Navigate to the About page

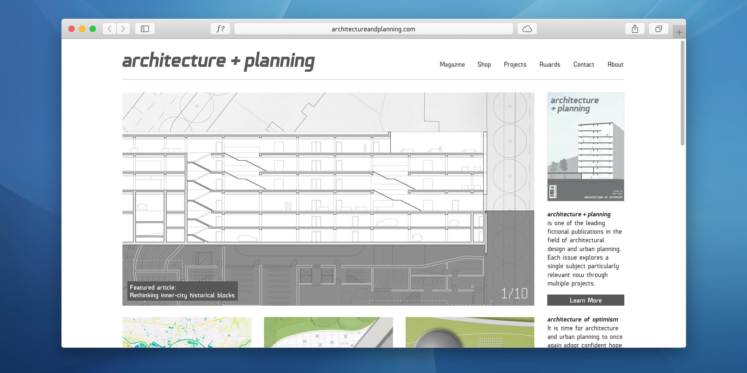pos(615,64)
